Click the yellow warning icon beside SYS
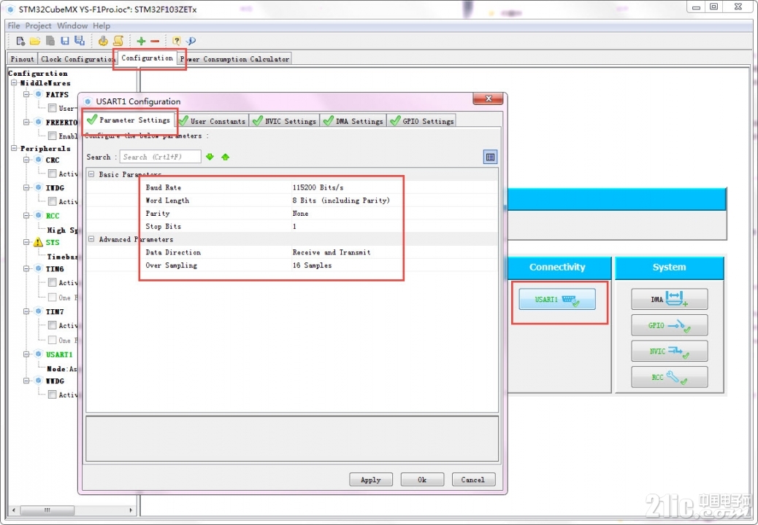Viewport: 758px width, 525px height. 38,242
